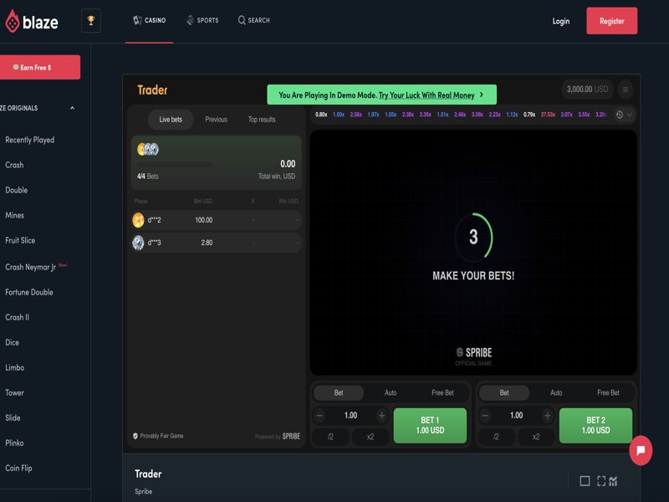Open Search in the header
The width and height of the screenshot is (669, 502).
click(x=254, y=20)
